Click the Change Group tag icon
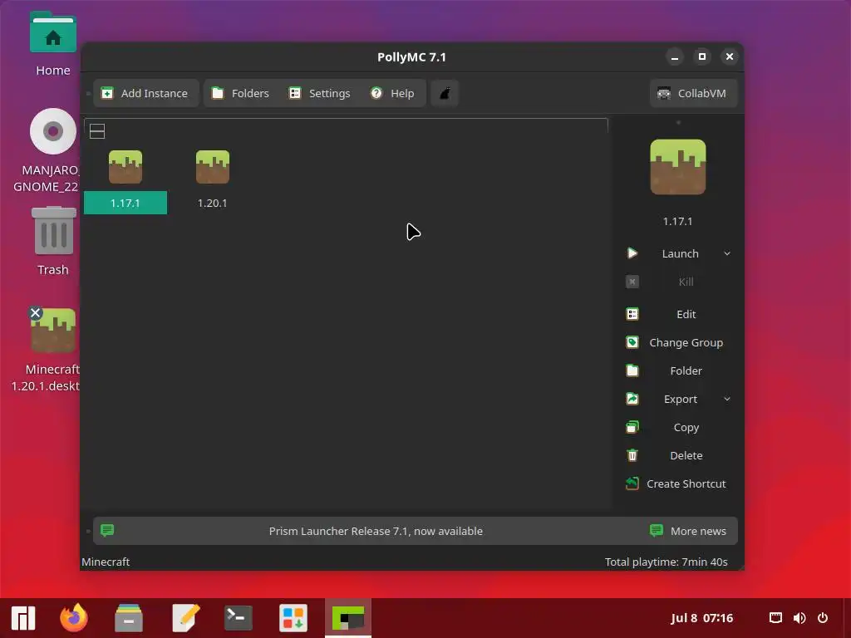851x638 pixels. 632,342
